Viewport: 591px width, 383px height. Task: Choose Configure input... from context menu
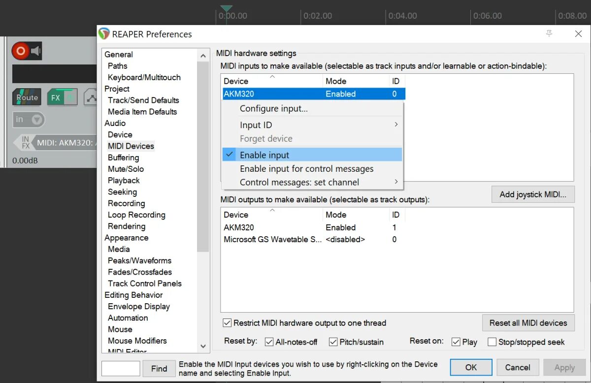click(x=312, y=109)
